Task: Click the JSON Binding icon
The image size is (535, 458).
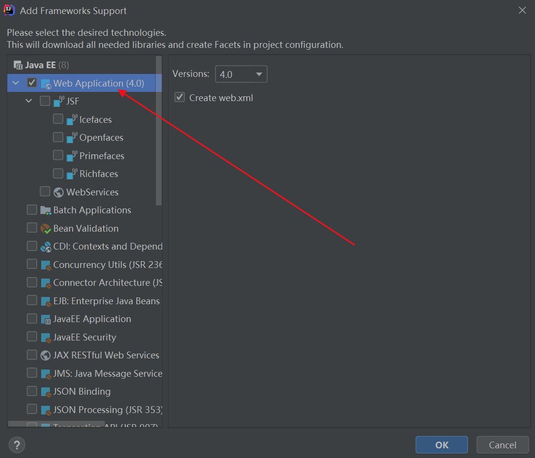Action: (x=46, y=392)
